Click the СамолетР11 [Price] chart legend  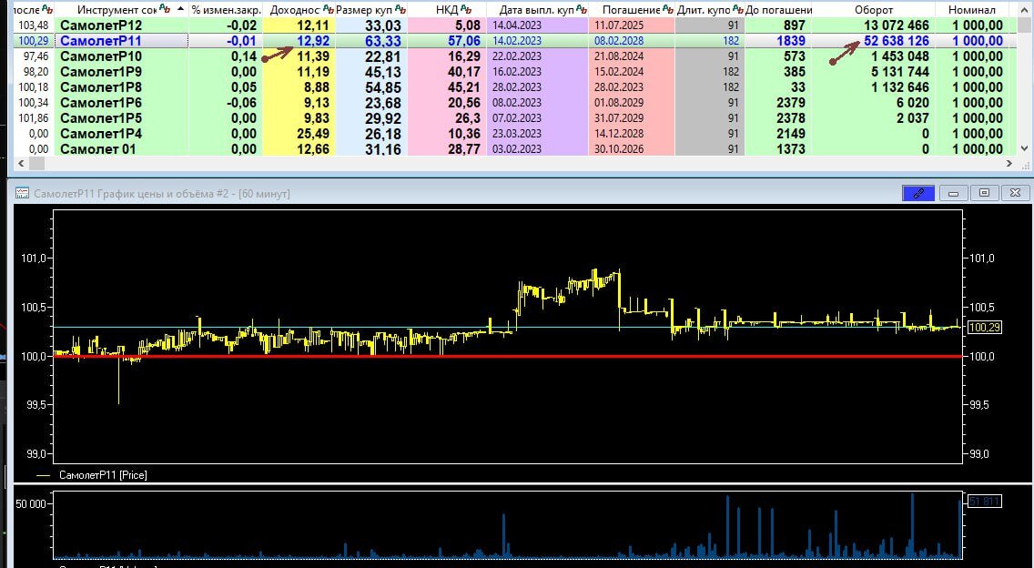coord(103,475)
